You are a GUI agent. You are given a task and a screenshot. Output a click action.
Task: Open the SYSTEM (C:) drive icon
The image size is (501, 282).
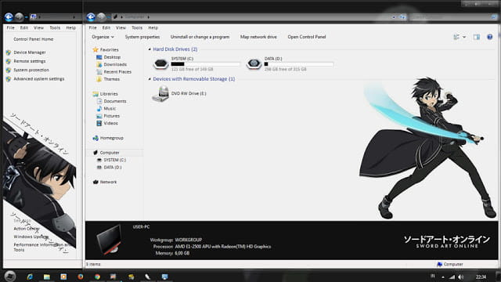coord(160,64)
